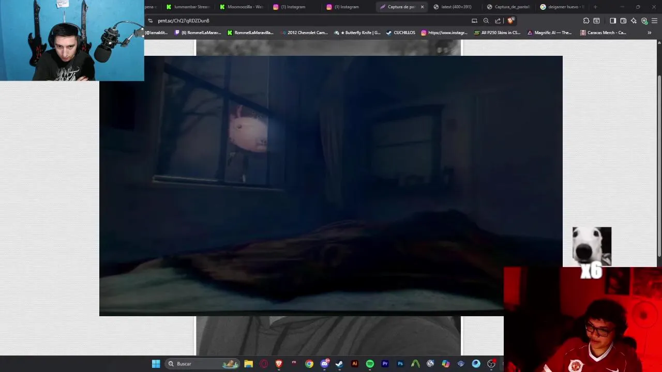The height and width of the screenshot is (372, 662).
Task: Toggle the Brave sidebar panel icon
Action: (613, 21)
